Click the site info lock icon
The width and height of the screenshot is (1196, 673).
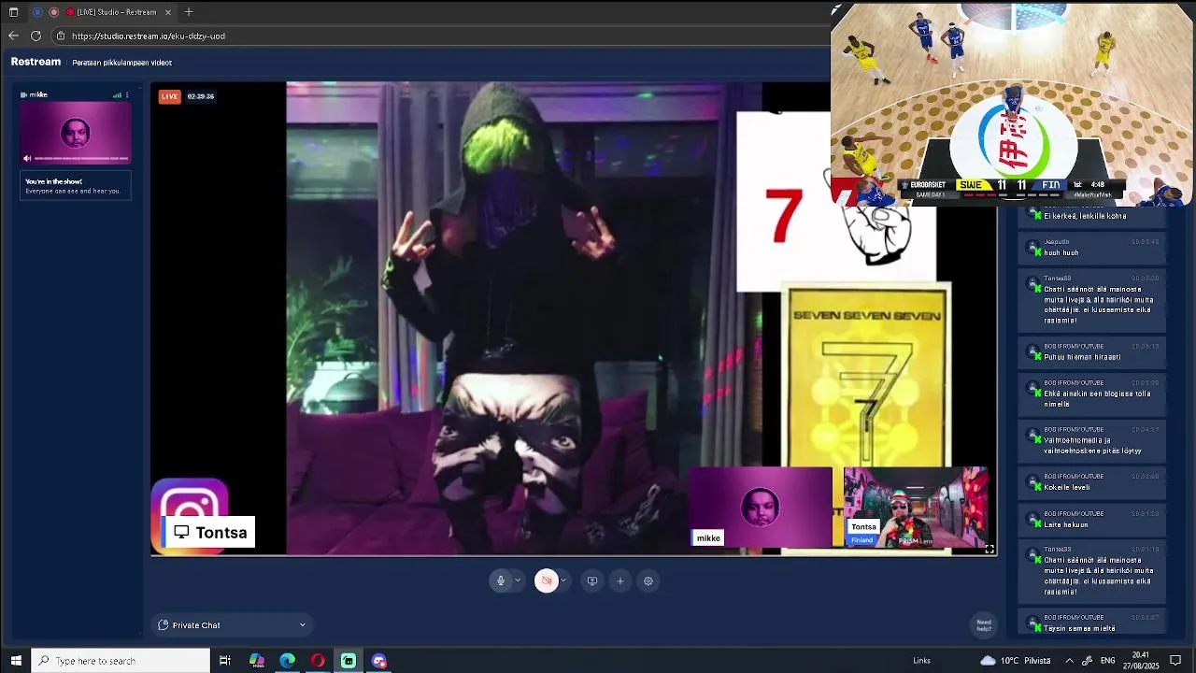coord(61,36)
